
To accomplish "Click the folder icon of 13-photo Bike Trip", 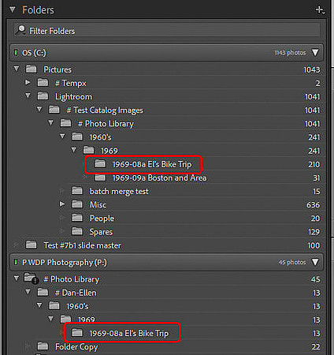I will 77,333.
